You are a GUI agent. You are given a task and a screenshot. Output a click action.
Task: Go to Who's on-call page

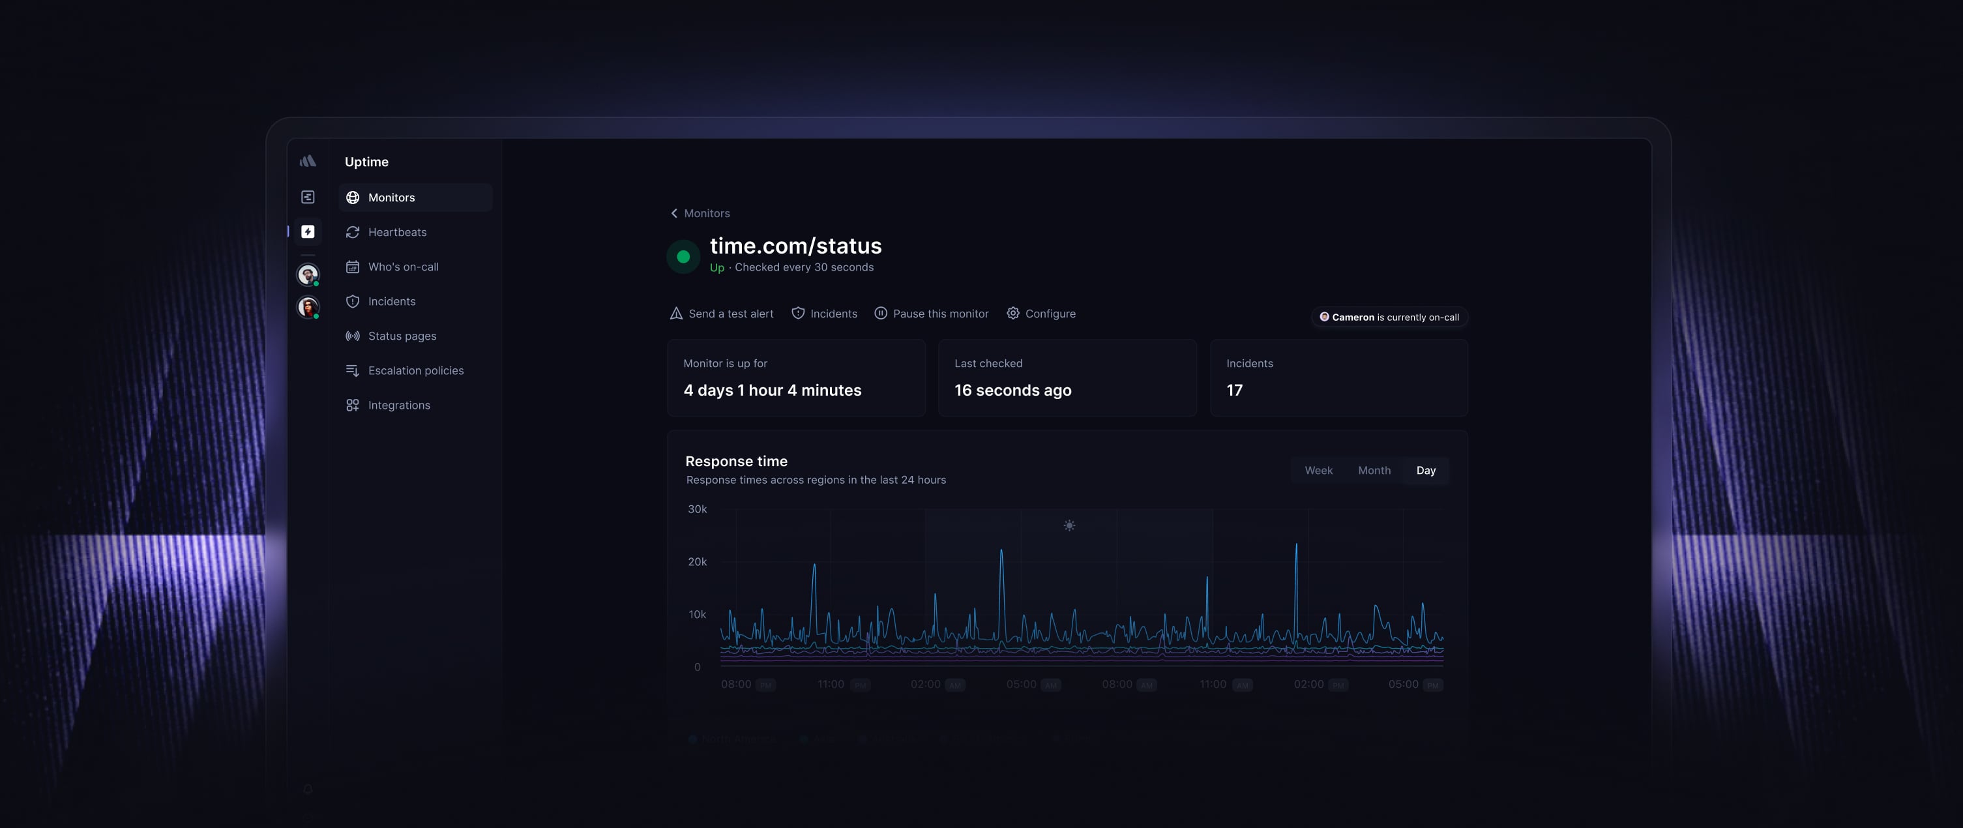tap(402, 267)
